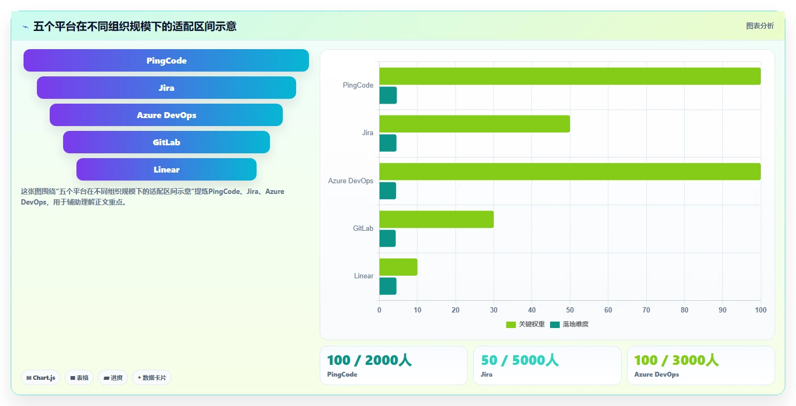Click the lightning icon beside the title
Viewport: 796px width, 406px height.
click(25, 27)
